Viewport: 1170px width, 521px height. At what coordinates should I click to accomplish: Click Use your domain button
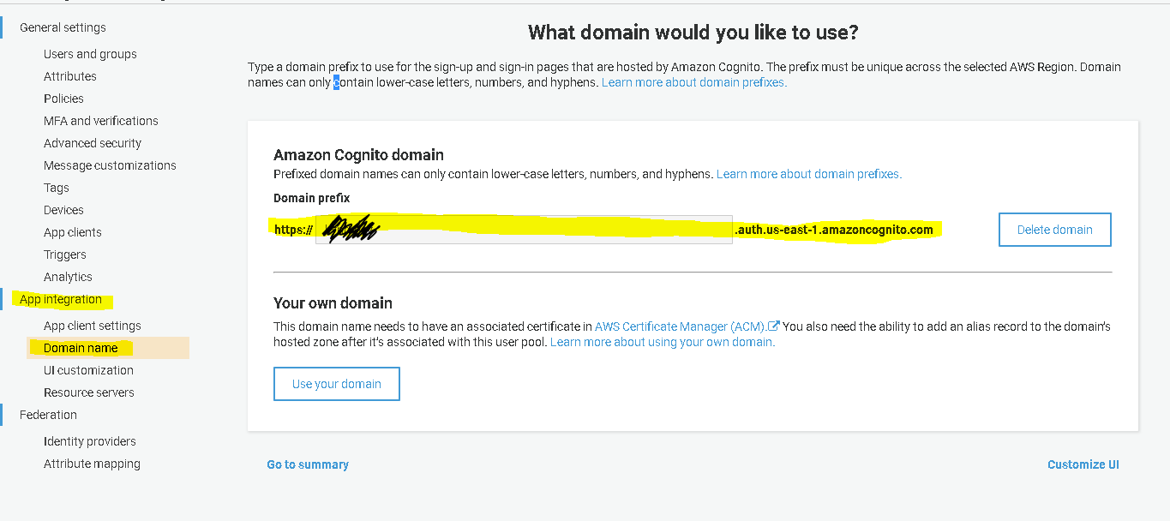(x=337, y=384)
